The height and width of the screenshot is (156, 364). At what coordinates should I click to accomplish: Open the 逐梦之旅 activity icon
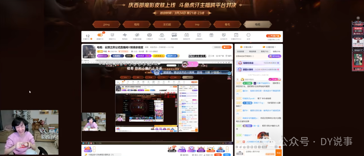click(181, 149)
